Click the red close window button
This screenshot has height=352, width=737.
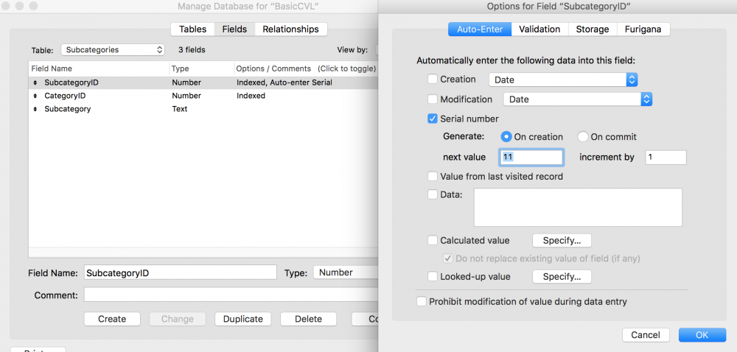pos(6,7)
